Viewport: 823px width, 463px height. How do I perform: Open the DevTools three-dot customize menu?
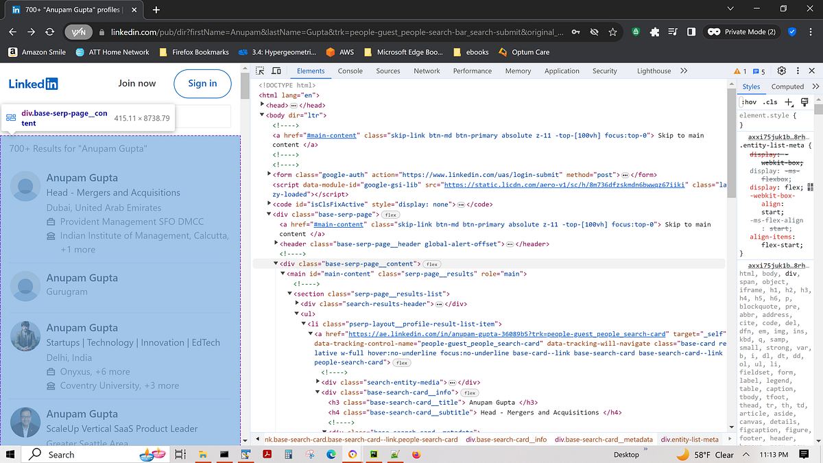coord(798,71)
